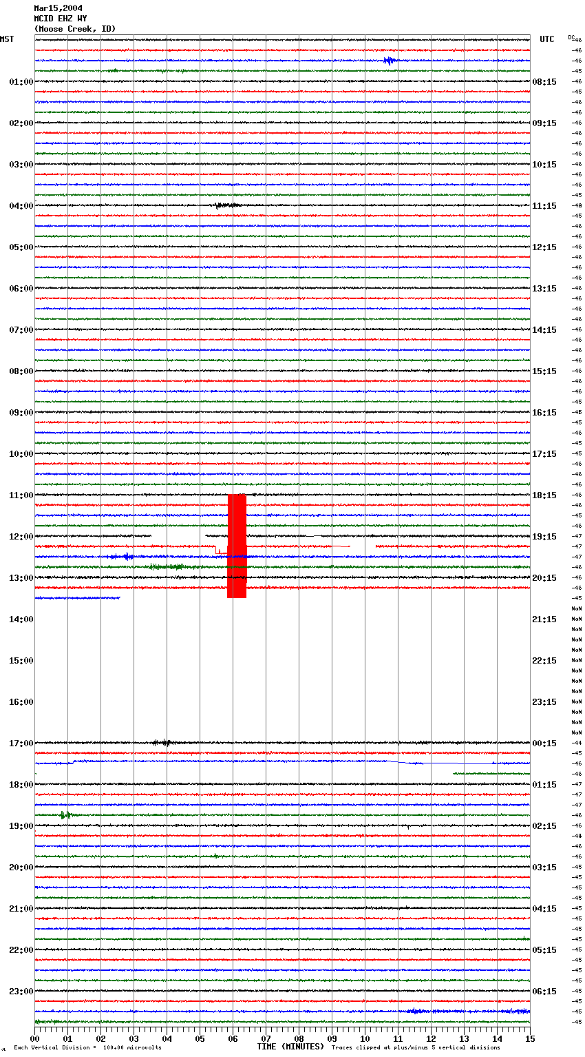Select the 23:00 MST time label
585x1057 pixels.
(21, 992)
